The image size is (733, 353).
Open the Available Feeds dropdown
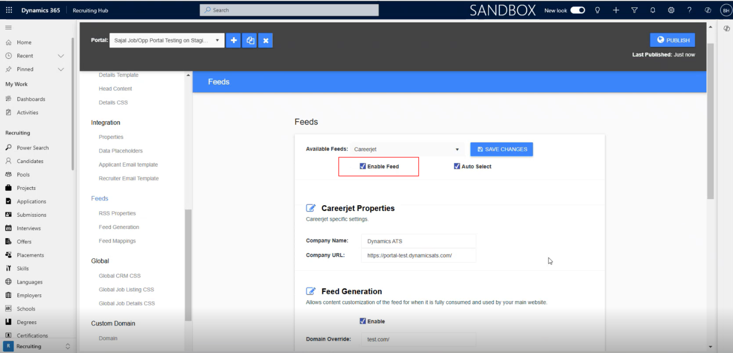[407, 149]
